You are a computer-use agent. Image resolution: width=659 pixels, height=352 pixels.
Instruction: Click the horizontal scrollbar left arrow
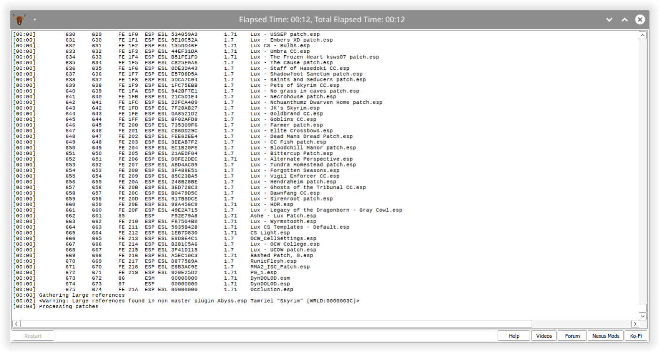tap(16, 324)
